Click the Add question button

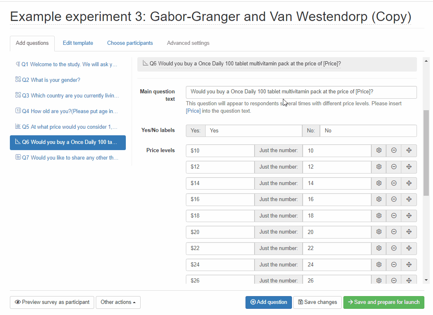(269, 302)
